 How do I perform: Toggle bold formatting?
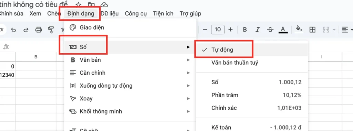(245, 30)
